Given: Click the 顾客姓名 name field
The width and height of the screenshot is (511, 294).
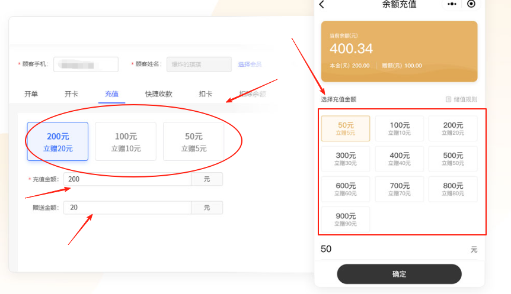Looking at the screenshot, I should [x=199, y=64].
